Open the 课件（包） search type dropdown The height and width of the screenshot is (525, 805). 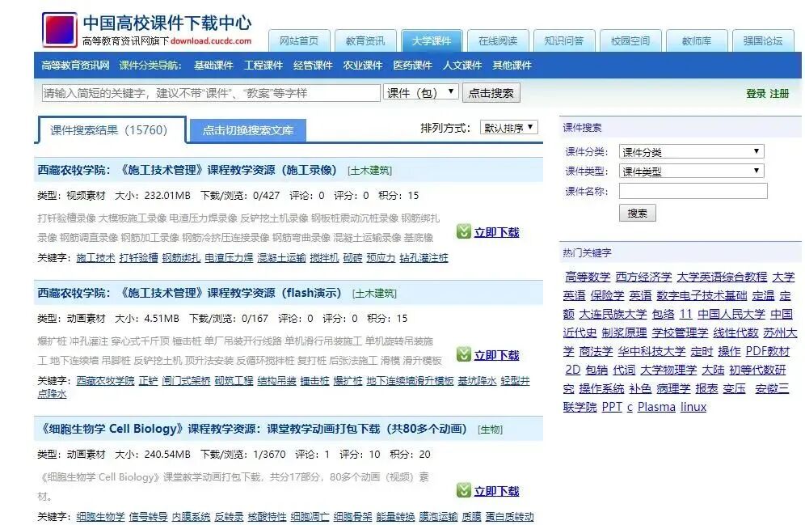click(420, 92)
